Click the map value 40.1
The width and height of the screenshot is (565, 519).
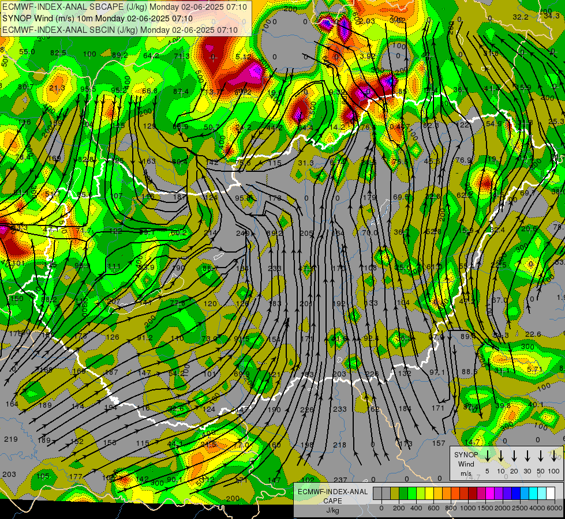[536, 405]
